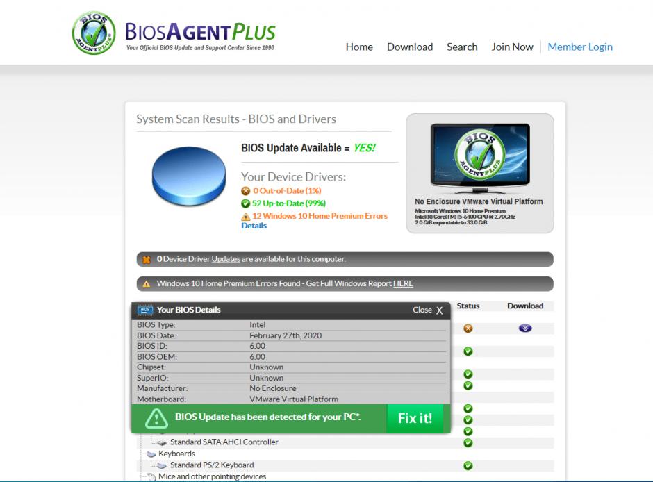Click the purple download arrow in the Download column
Viewport: 653px width, 482px height.
point(525,329)
